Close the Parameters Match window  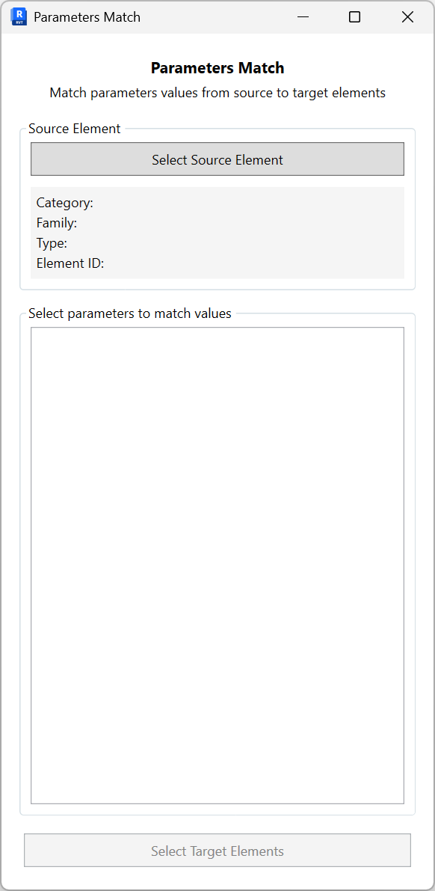[x=407, y=16]
